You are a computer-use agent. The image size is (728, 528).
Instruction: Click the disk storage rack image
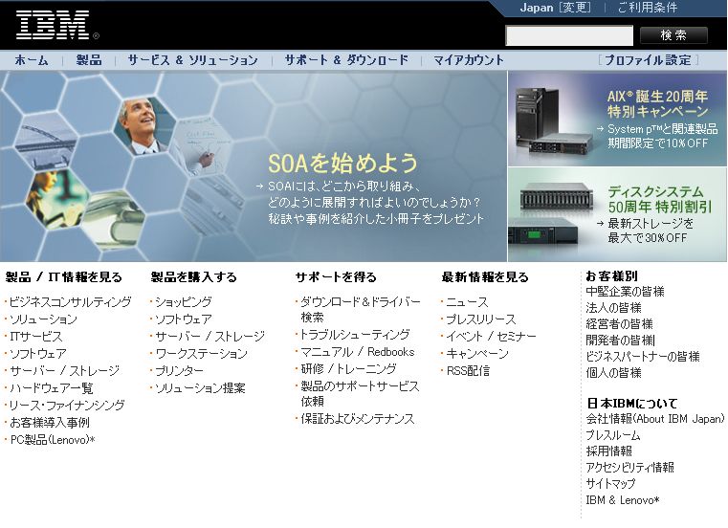click(557, 196)
